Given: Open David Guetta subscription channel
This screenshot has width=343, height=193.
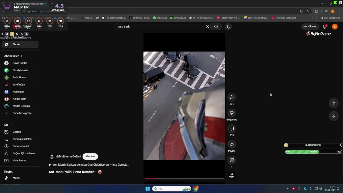Looking at the screenshot, I should (x=20, y=63).
